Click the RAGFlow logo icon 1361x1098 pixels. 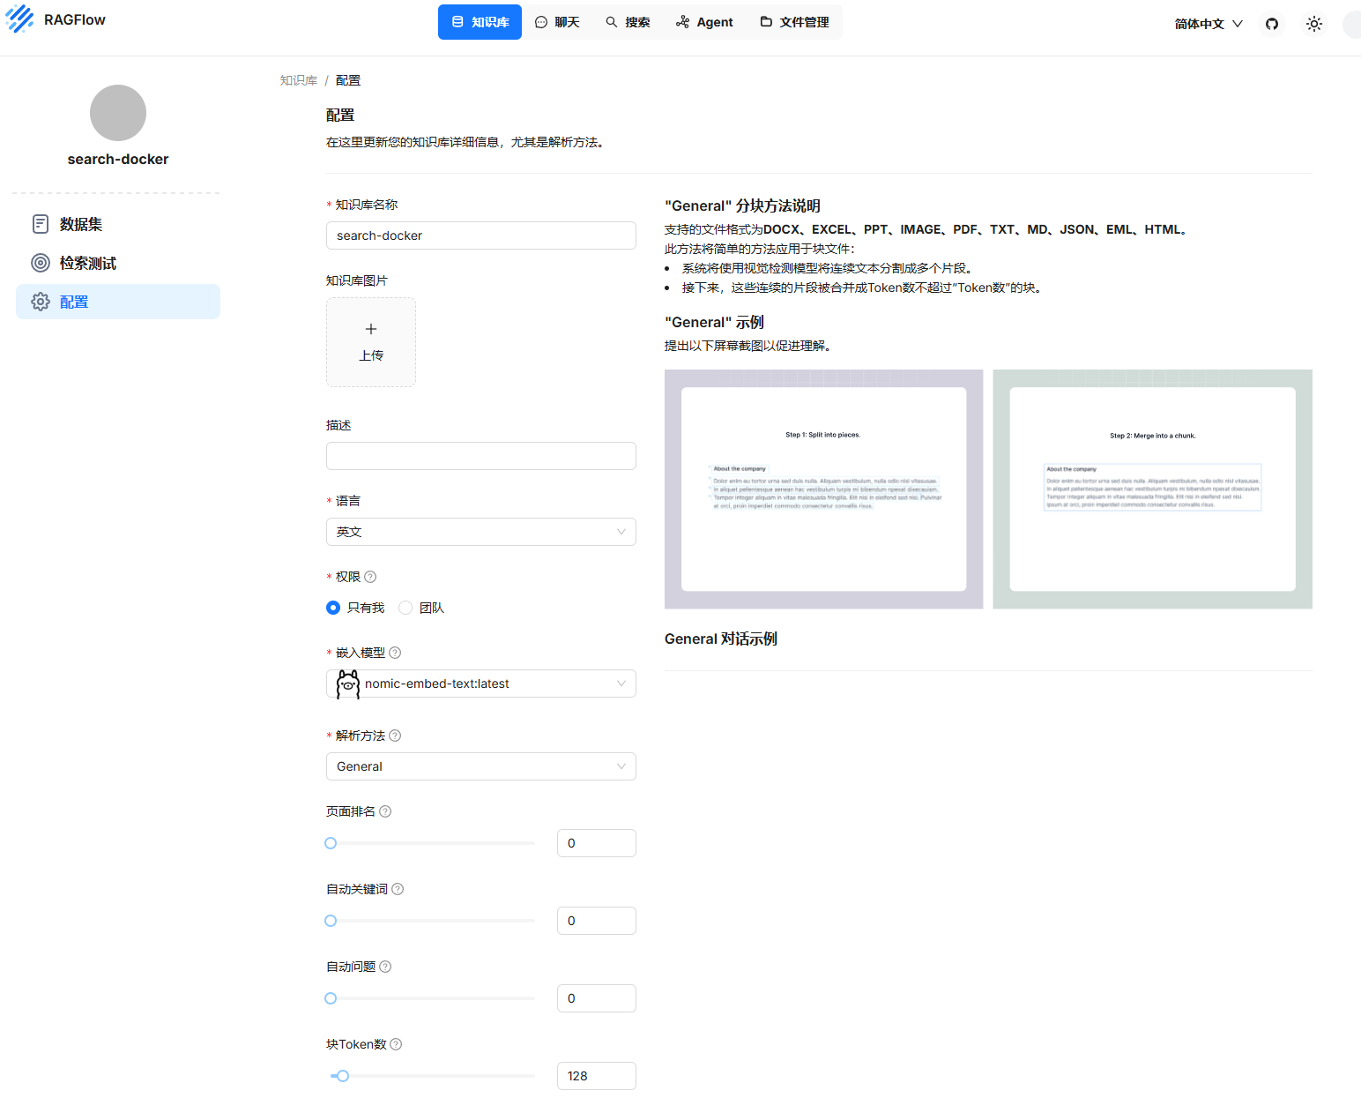(x=19, y=19)
